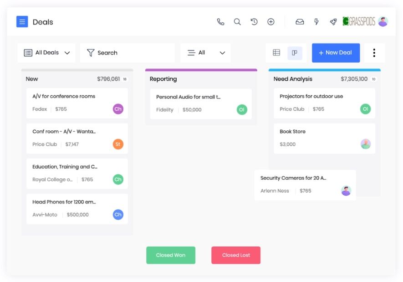The image size is (403, 282).
Task: Click the Arlenn Ness company name
Action: 275,191
